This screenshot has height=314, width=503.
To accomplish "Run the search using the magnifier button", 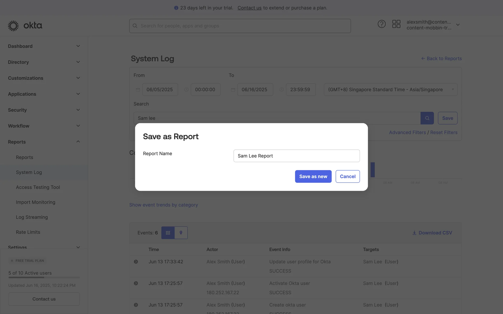I will point(427,118).
